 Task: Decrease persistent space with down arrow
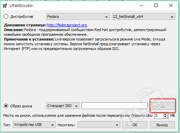point(165,117)
